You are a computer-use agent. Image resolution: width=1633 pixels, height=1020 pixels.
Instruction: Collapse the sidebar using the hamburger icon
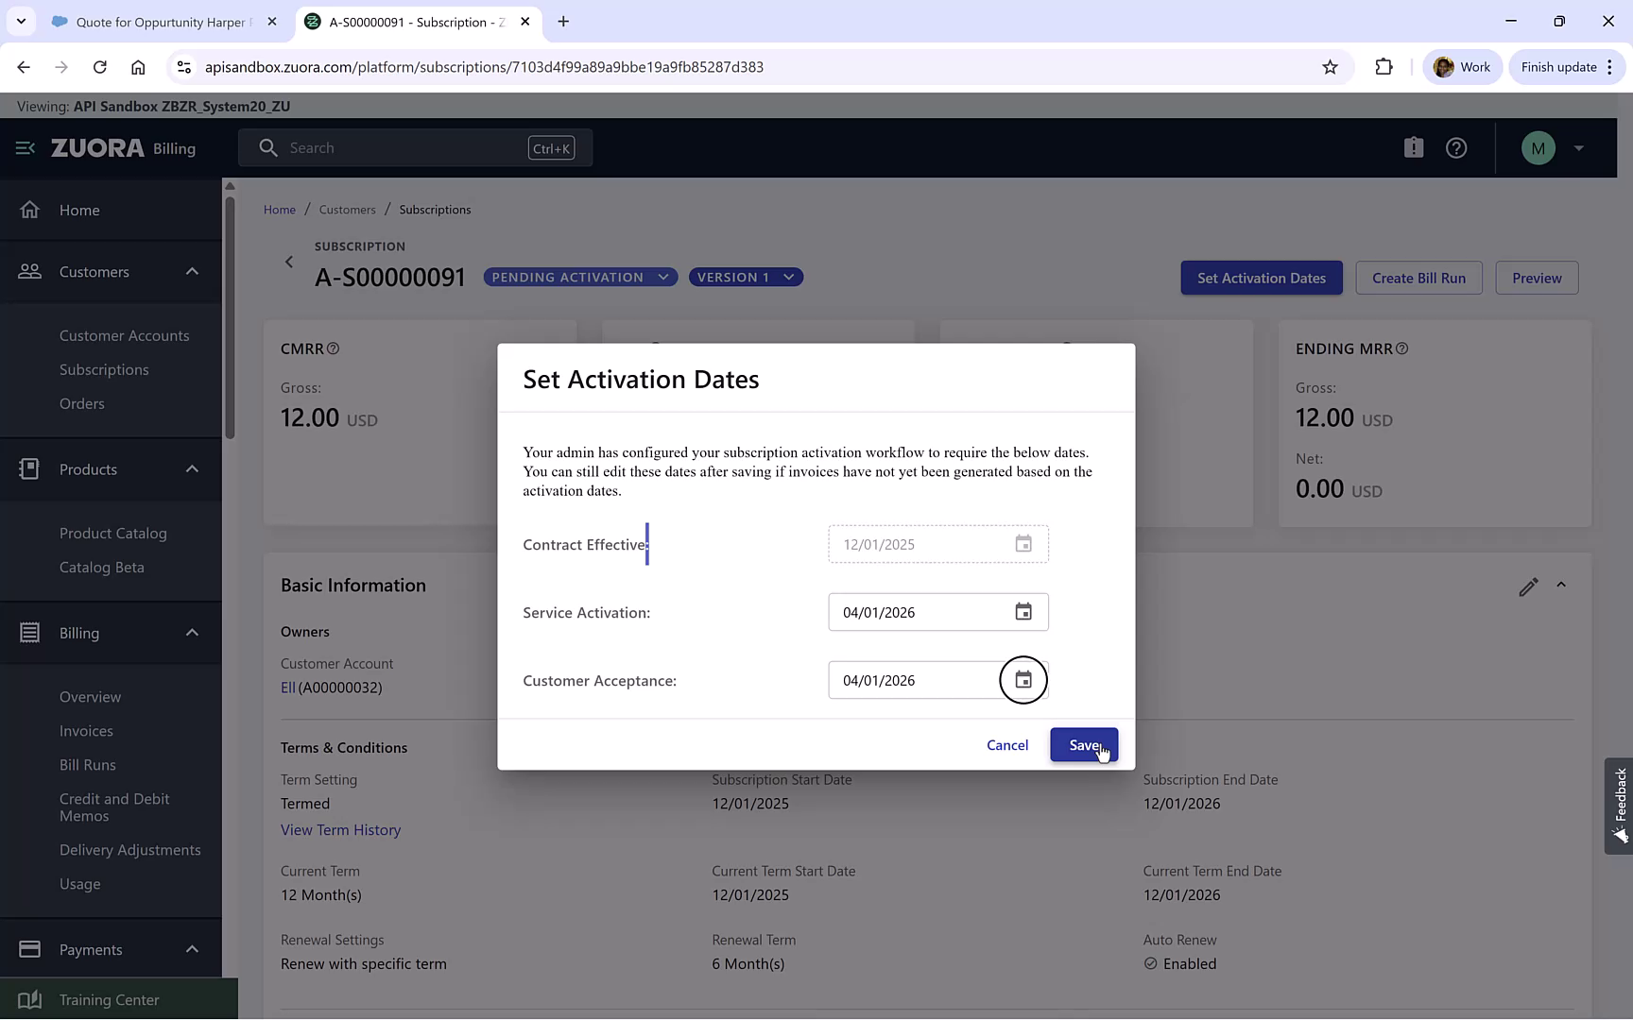point(24,147)
